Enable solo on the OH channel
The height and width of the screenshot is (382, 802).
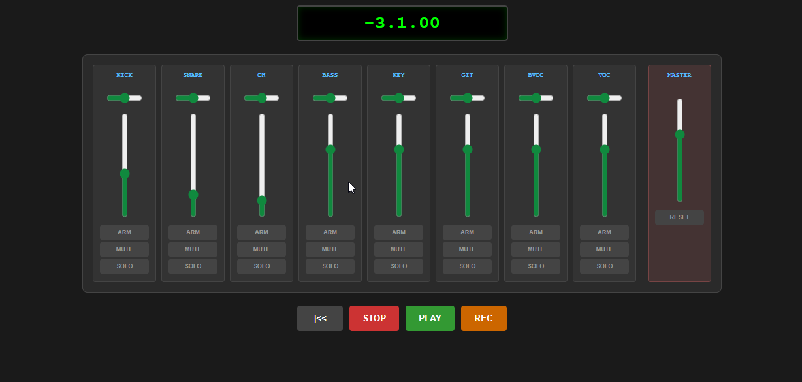pyautogui.click(x=261, y=266)
